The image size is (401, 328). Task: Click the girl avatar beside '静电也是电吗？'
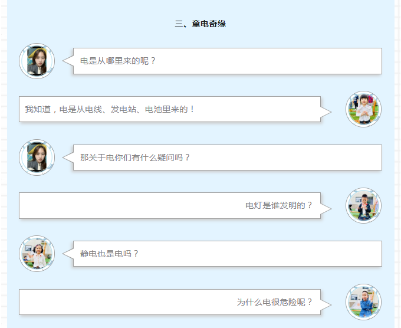point(37,254)
